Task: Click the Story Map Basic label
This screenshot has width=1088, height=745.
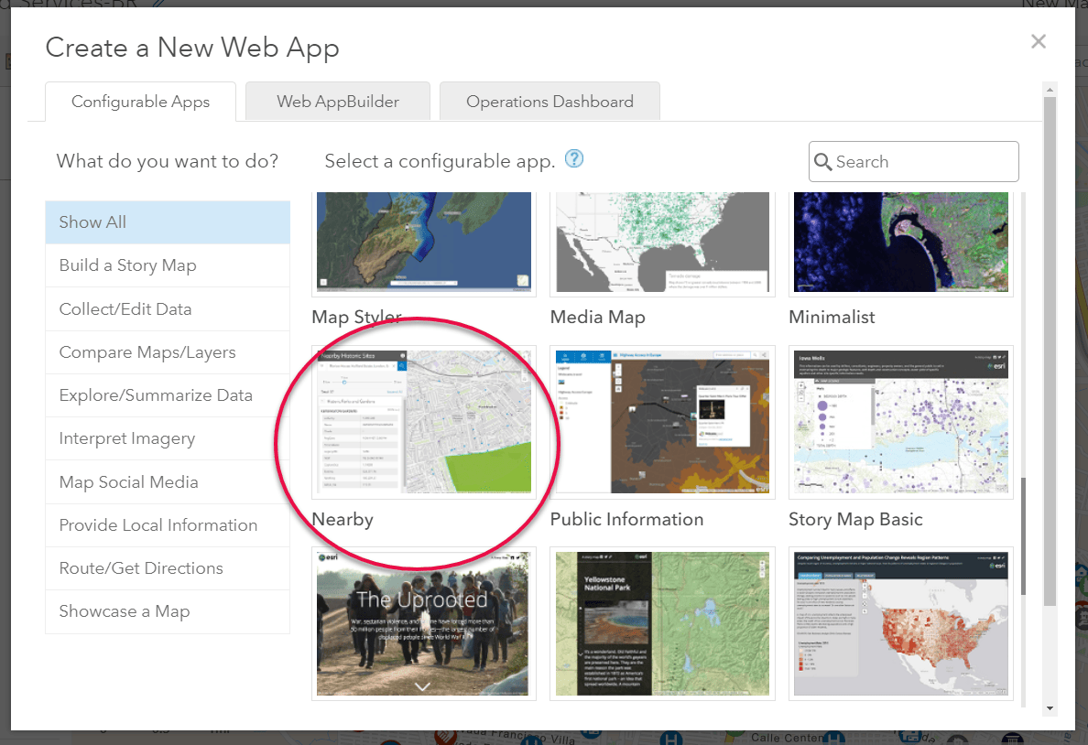Action: tap(855, 520)
